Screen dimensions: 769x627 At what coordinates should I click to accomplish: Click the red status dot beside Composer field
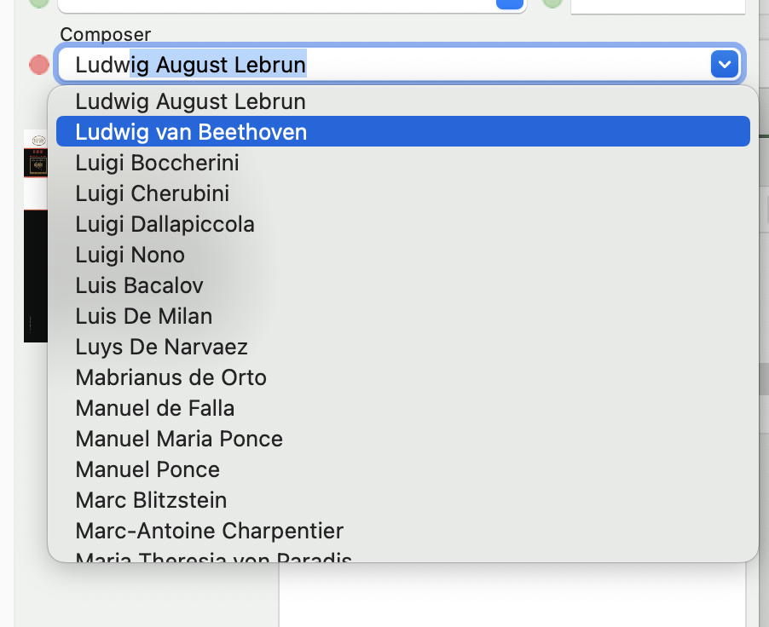tap(39, 65)
